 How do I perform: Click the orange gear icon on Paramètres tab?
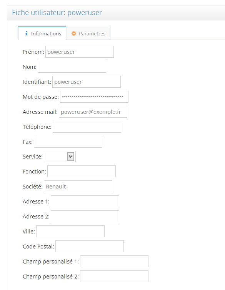click(74, 33)
